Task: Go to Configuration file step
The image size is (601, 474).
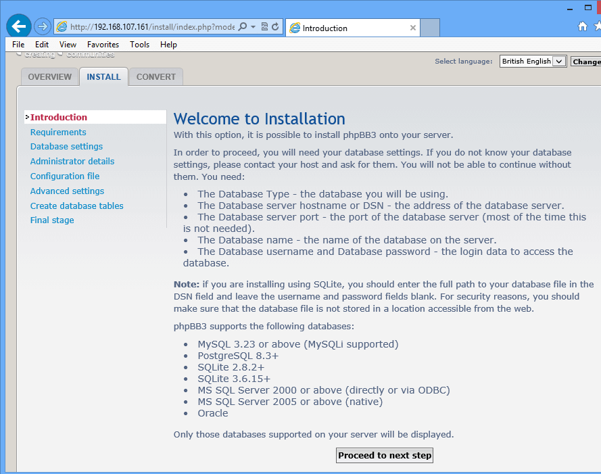Action: [65, 176]
